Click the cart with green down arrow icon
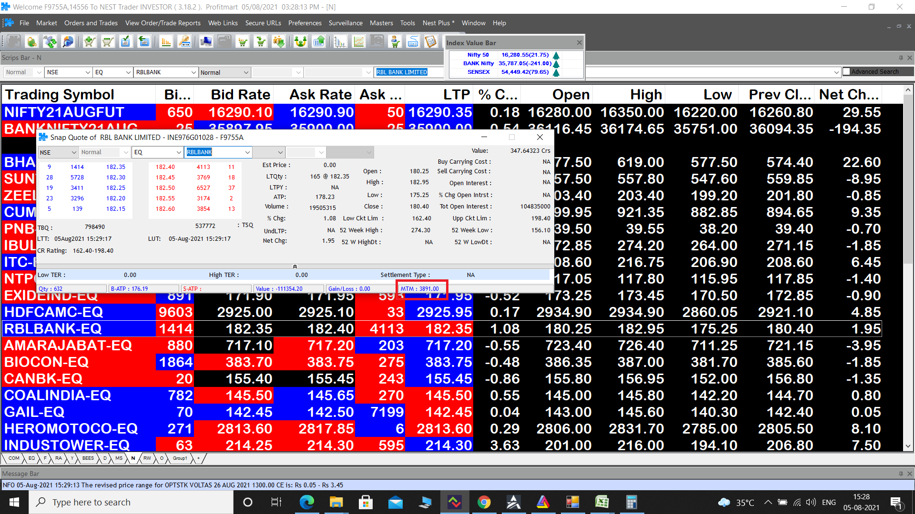Screen dimensions: 915x514 [261, 42]
